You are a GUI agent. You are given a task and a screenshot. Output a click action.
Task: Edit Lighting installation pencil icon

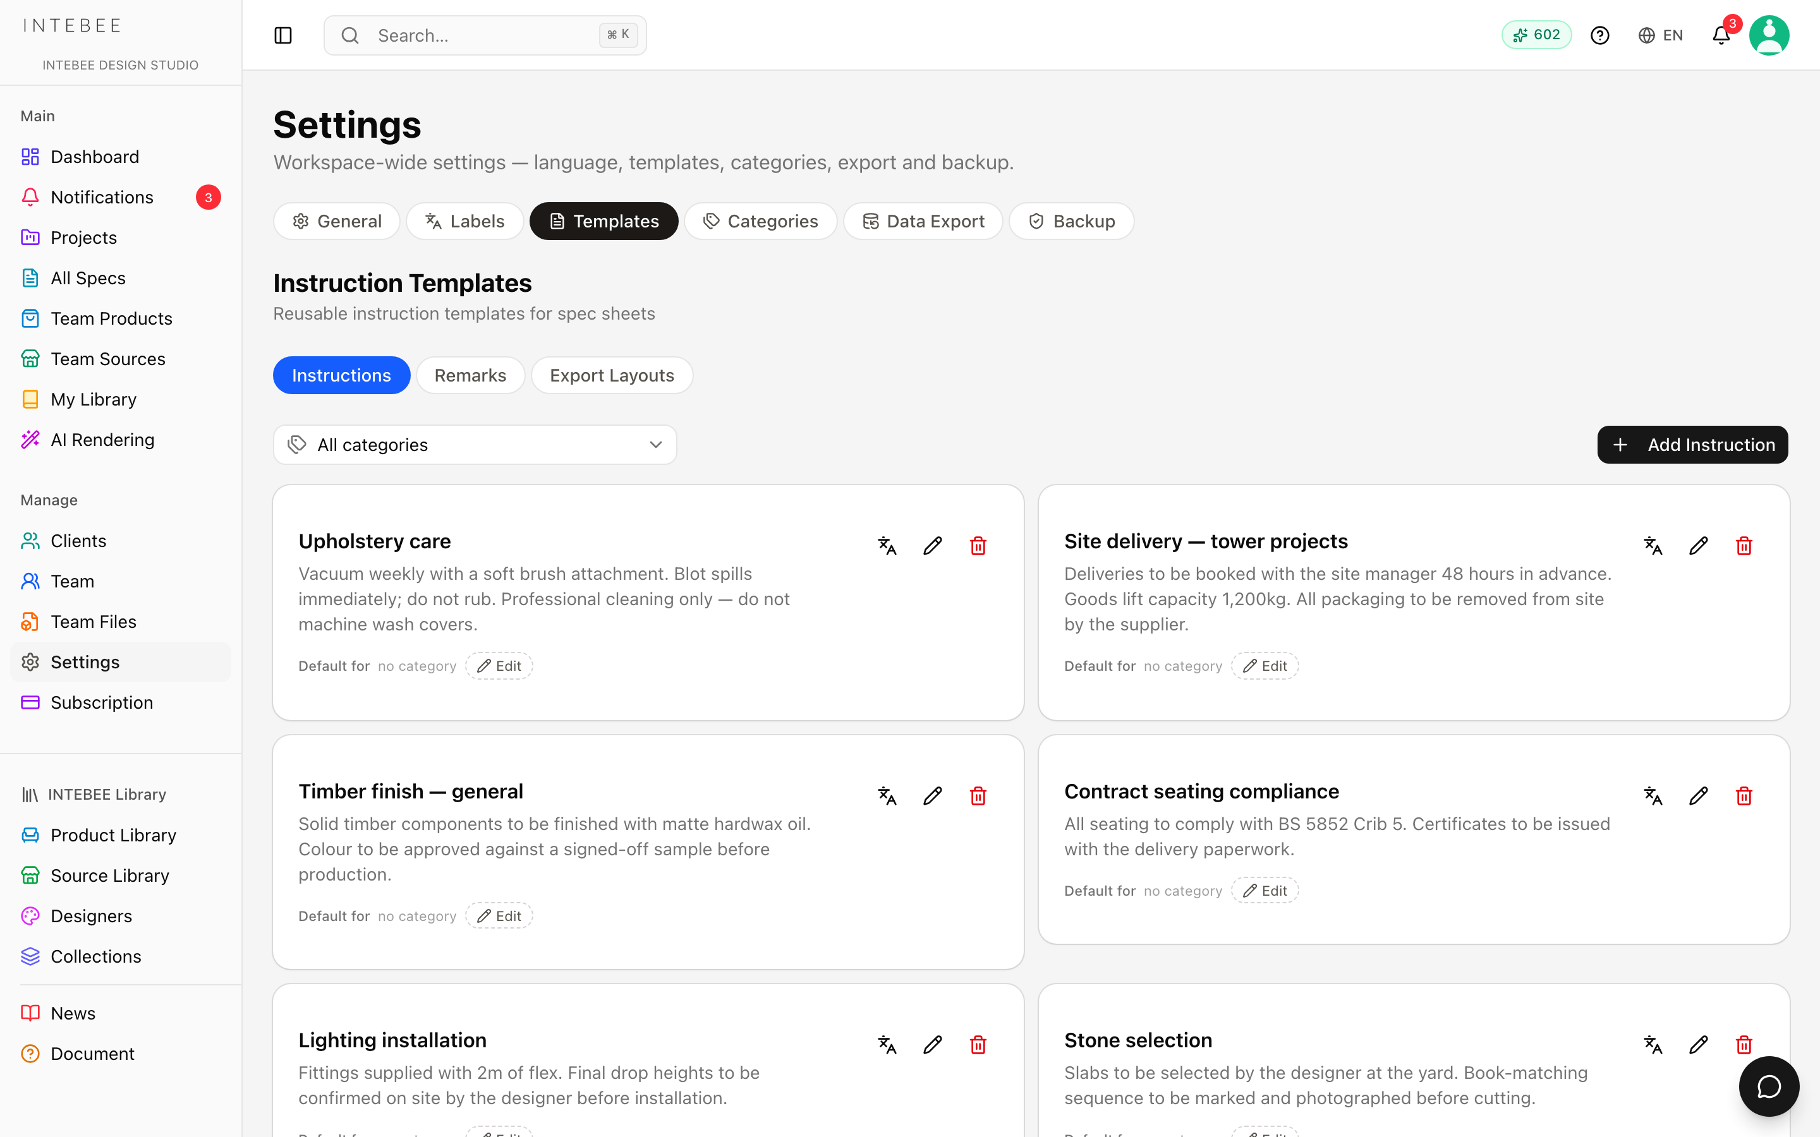tap(933, 1045)
